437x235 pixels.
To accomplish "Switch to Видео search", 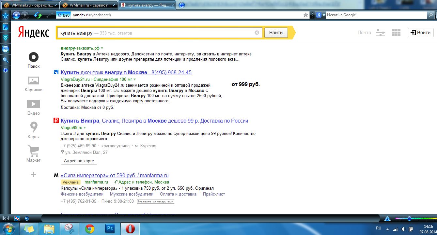I will click(x=34, y=107).
